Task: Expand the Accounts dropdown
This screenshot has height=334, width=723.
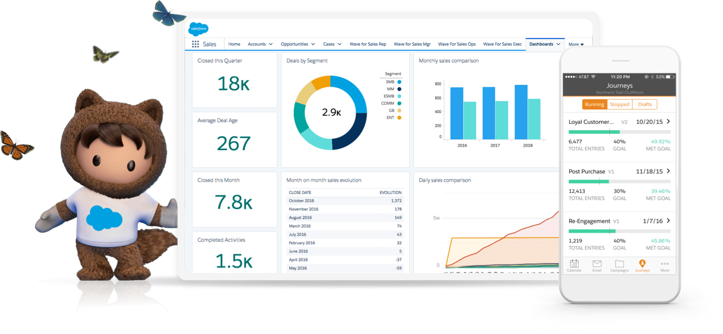Action: (x=260, y=44)
